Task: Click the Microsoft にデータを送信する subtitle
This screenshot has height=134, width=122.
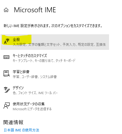Action: coord(32,109)
